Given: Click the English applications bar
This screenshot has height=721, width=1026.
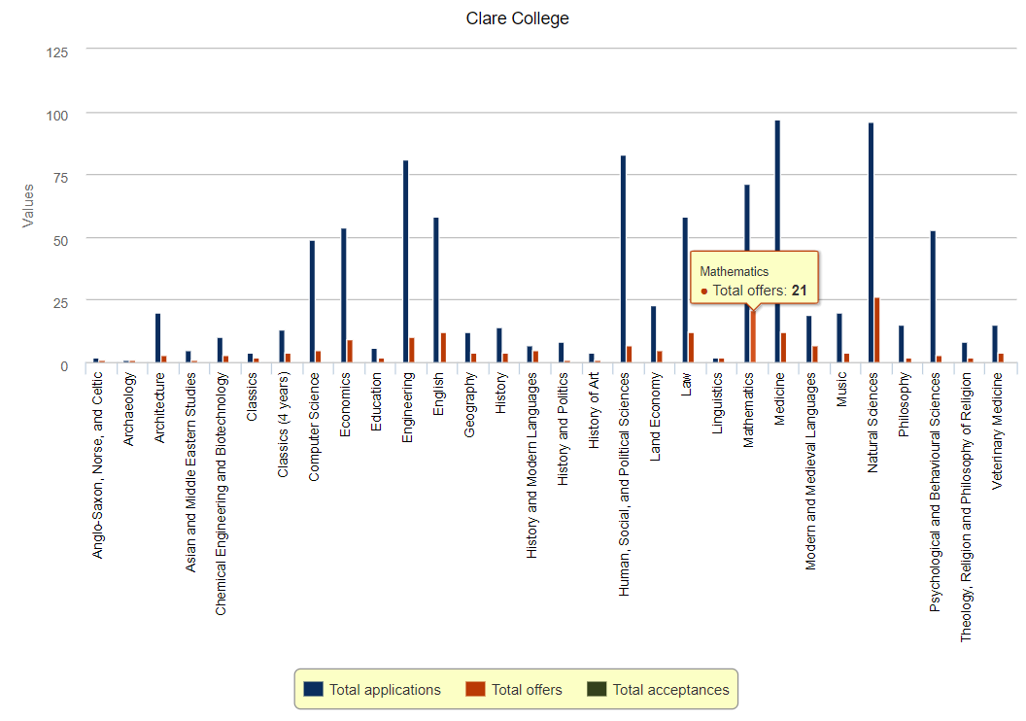Looking at the screenshot, I should pos(436,291).
